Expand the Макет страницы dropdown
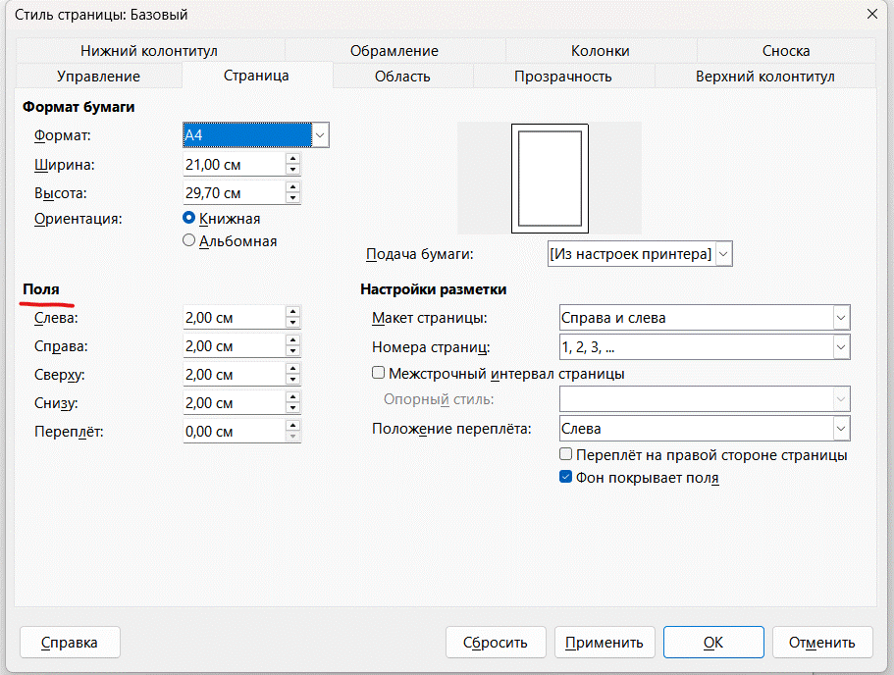The width and height of the screenshot is (894, 675). point(840,318)
